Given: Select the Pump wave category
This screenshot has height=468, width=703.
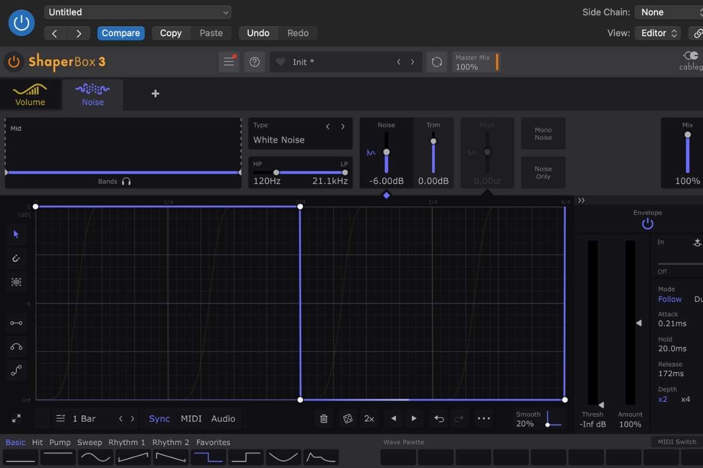Looking at the screenshot, I should 60,442.
